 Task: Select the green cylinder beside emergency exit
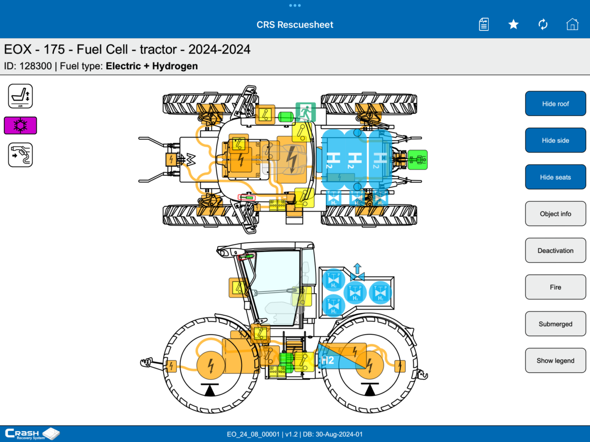click(286, 116)
